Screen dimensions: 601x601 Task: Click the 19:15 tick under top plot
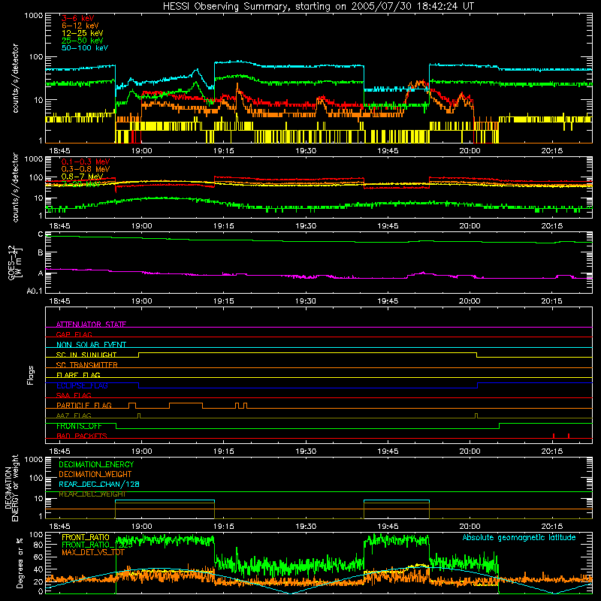pos(223,151)
